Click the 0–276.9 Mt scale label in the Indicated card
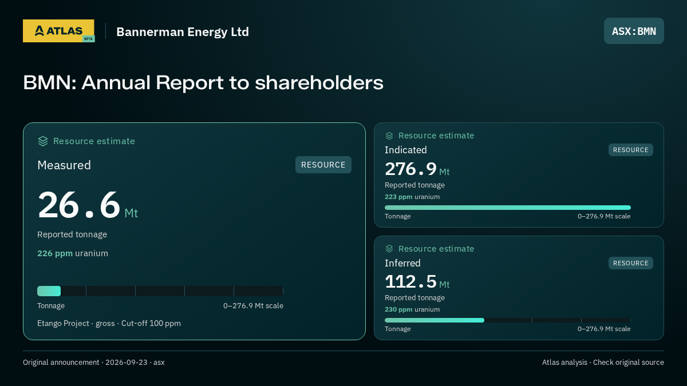687x386 pixels. click(x=604, y=216)
